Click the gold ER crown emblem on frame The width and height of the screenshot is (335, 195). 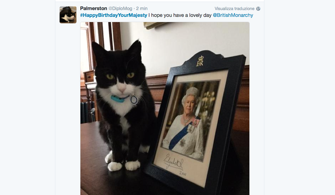tap(200, 61)
